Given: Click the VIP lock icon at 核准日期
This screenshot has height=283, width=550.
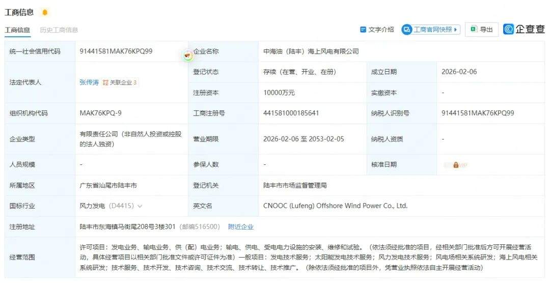Looking at the screenshot, I should click(456, 165).
